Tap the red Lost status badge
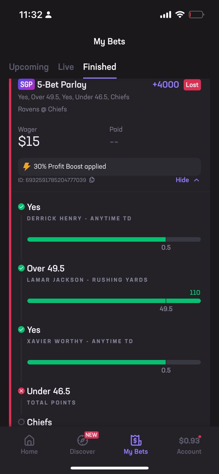The height and width of the screenshot is (474, 219). [x=192, y=85]
